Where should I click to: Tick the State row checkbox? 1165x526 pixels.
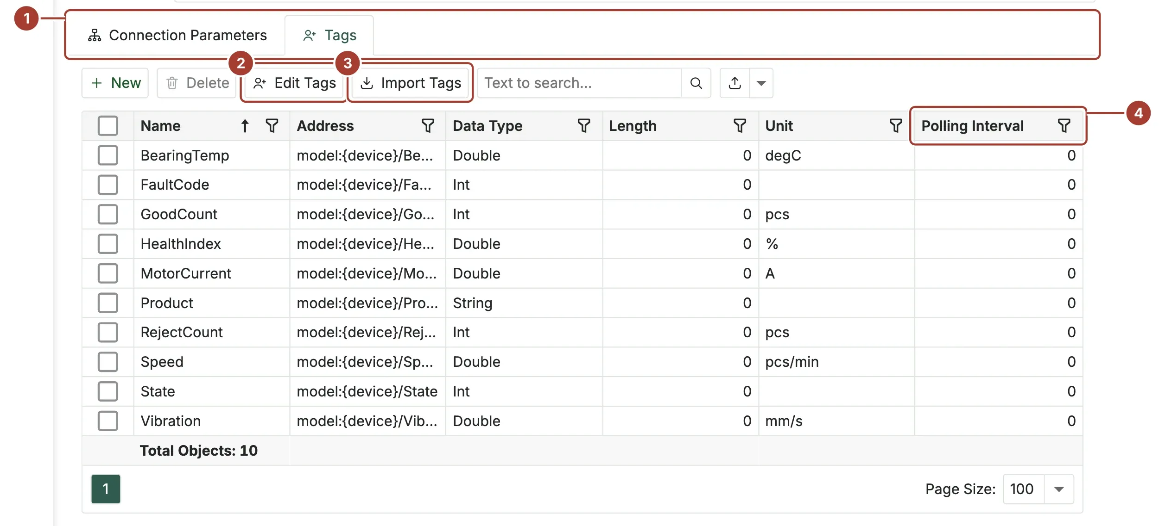[108, 391]
